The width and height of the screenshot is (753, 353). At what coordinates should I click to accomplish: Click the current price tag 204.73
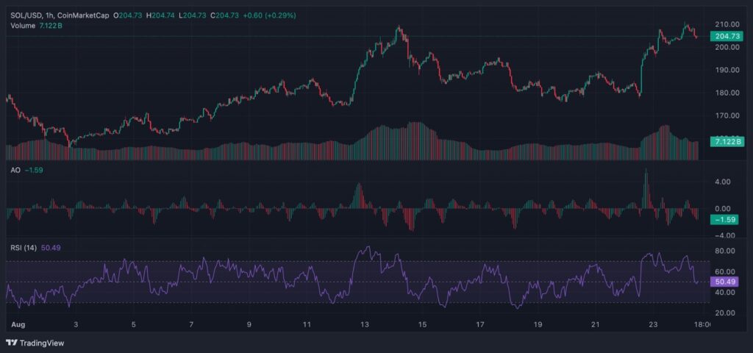coord(727,36)
